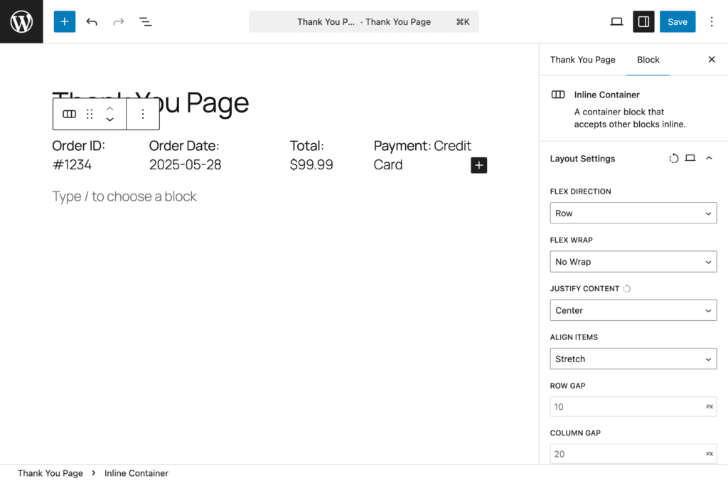
Task: Add block with black plus button
Action: pyautogui.click(x=478, y=165)
